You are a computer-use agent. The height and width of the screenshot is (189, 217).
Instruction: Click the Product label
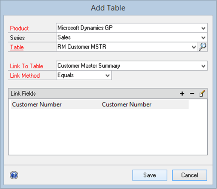19,28
